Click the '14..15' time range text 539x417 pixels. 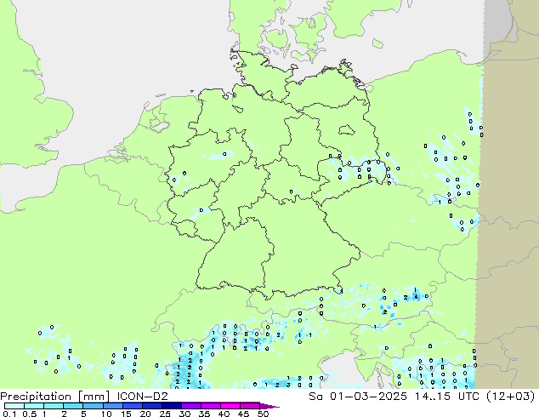pyautogui.click(x=433, y=396)
